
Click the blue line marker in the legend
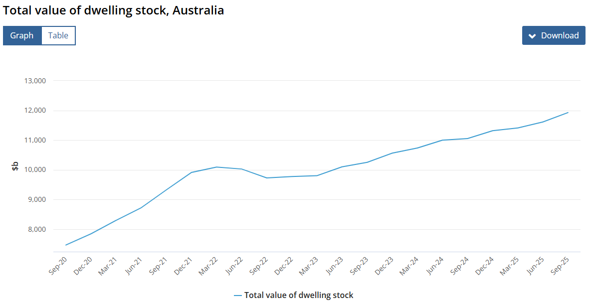[237, 295]
